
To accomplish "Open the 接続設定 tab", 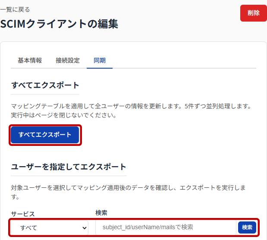I will 68,60.
